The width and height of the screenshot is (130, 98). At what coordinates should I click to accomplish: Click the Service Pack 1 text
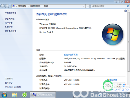(46, 32)
